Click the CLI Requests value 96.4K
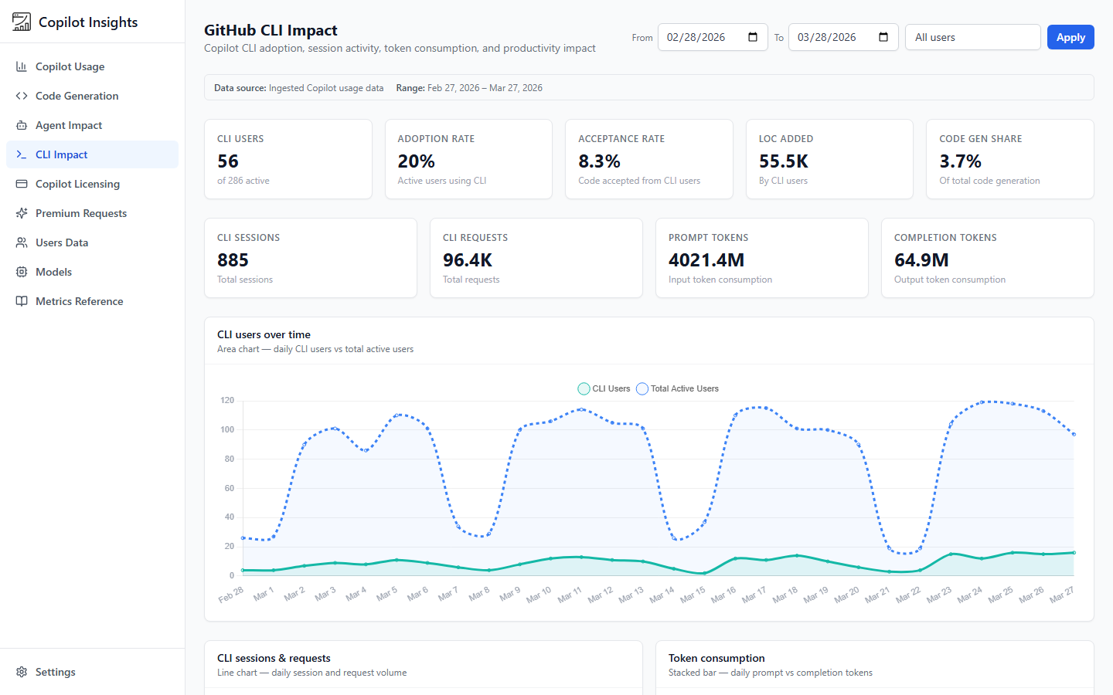 click(x=468, y=260)
